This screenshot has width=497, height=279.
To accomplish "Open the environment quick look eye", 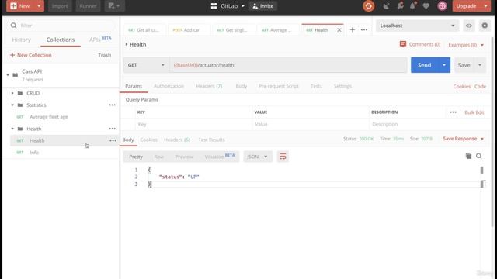I will [469, 26].
